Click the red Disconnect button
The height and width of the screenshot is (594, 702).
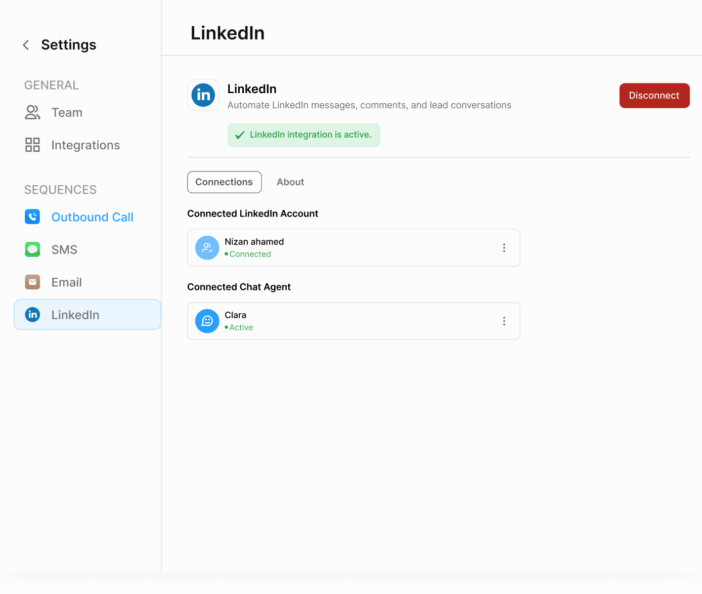pos(654,96)
